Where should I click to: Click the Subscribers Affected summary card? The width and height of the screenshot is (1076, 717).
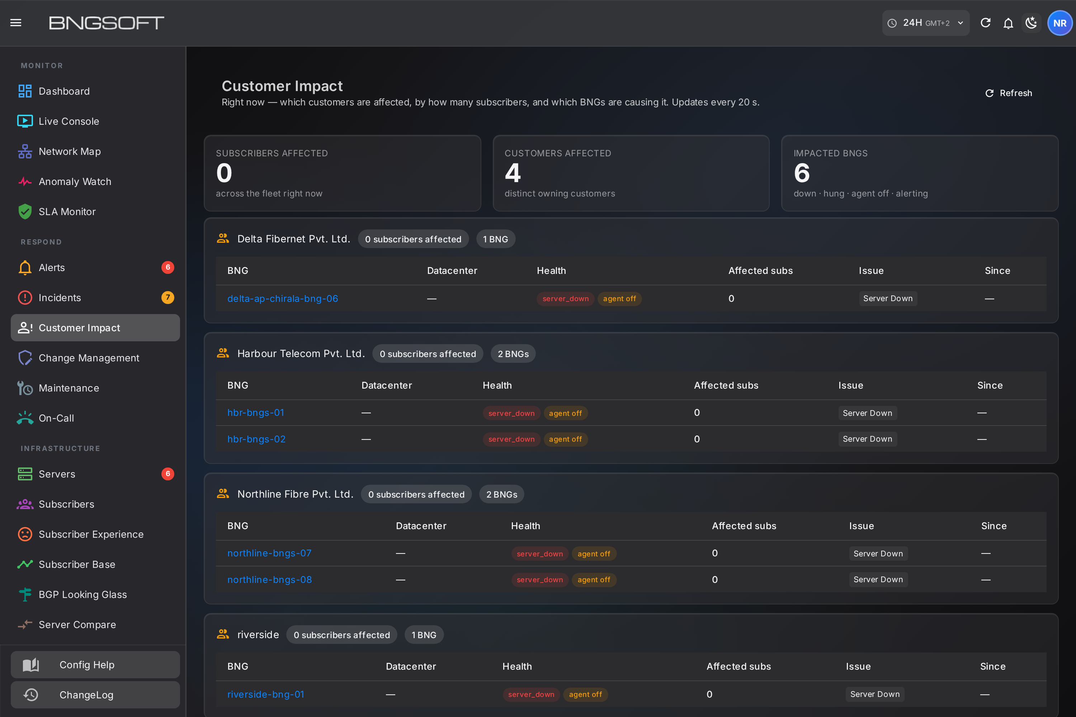(342, 173)
